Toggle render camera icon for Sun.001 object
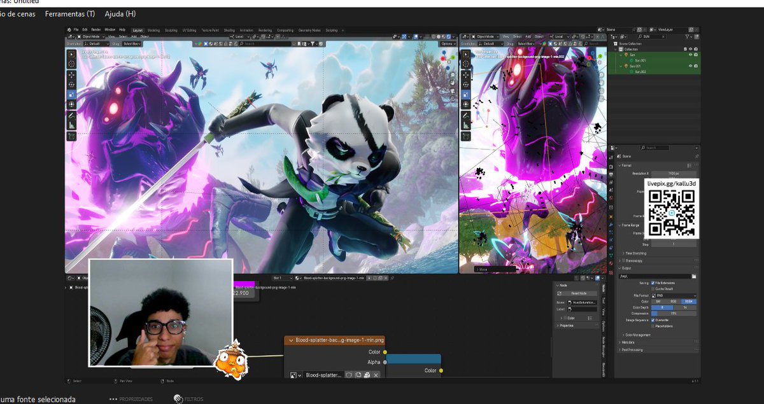This screenshot has width=764, height=404. 696,66
